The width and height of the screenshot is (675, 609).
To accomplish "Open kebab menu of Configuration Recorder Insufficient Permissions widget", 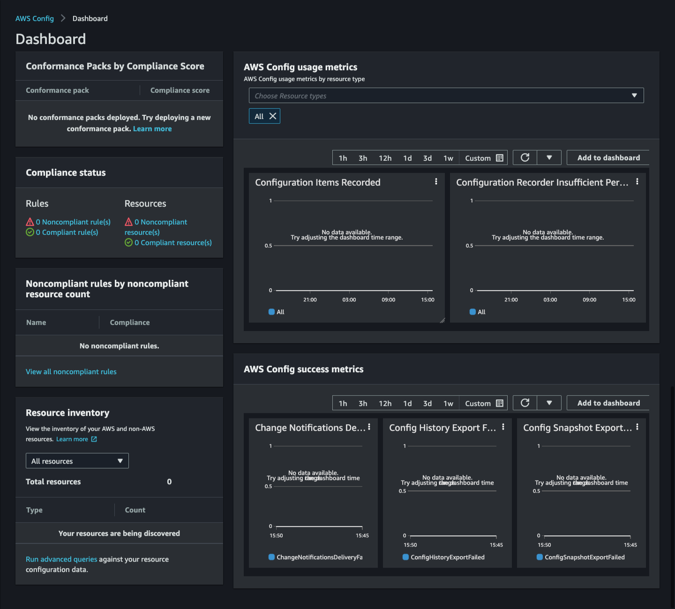I will [637, 181].
